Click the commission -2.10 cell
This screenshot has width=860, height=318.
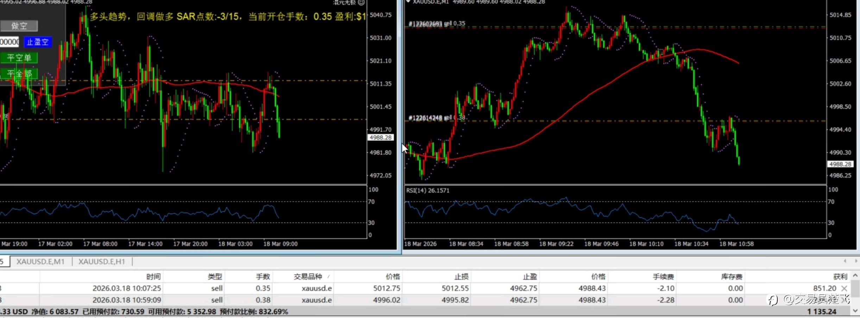coord(665,288)
